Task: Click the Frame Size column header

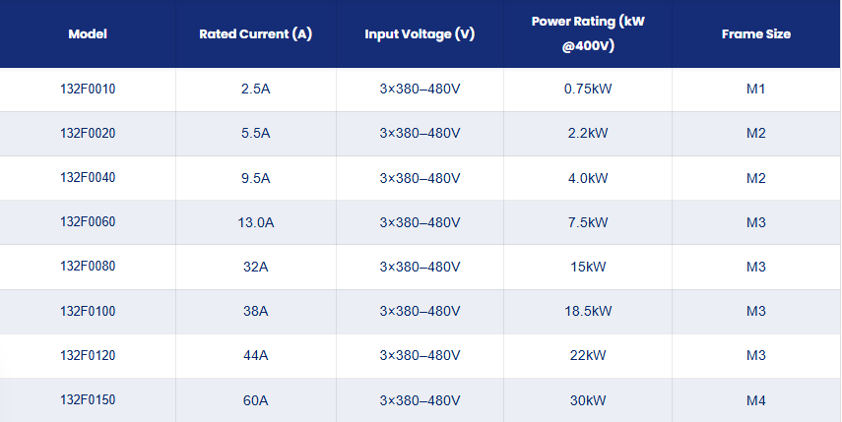Action: 756,33
